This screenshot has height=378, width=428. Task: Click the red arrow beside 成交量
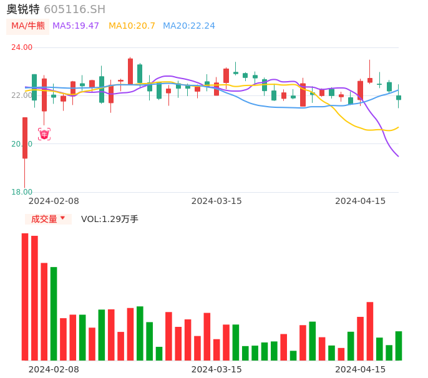pyautogui.click(x=62, y=218)
